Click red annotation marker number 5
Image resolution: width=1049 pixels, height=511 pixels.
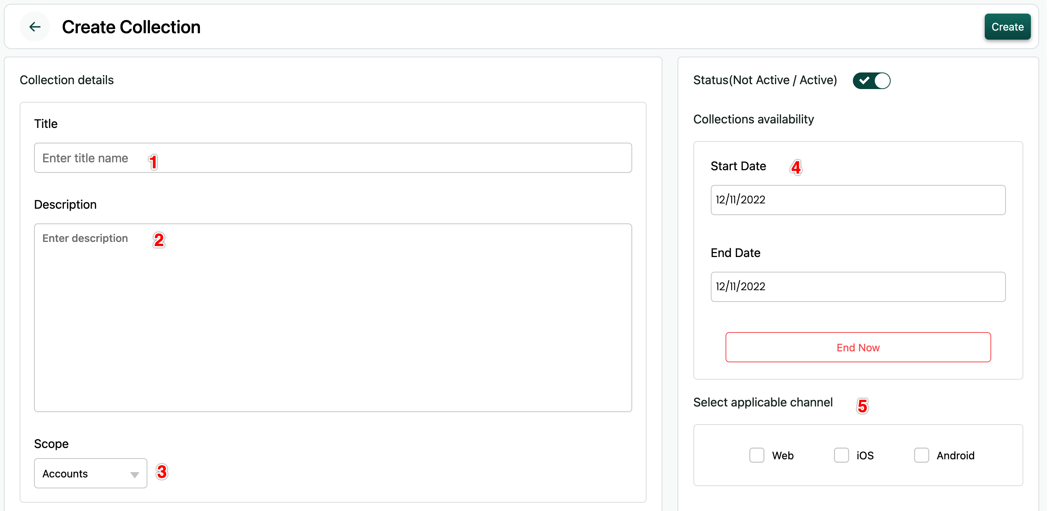point(862,406)
